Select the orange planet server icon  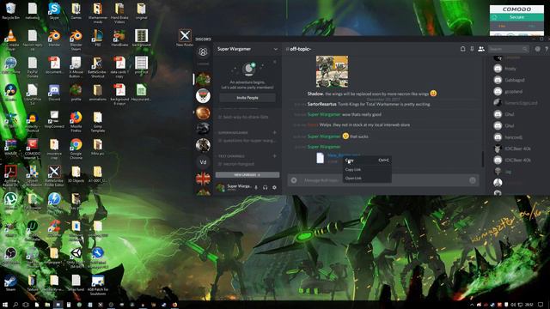pos(203,112)
